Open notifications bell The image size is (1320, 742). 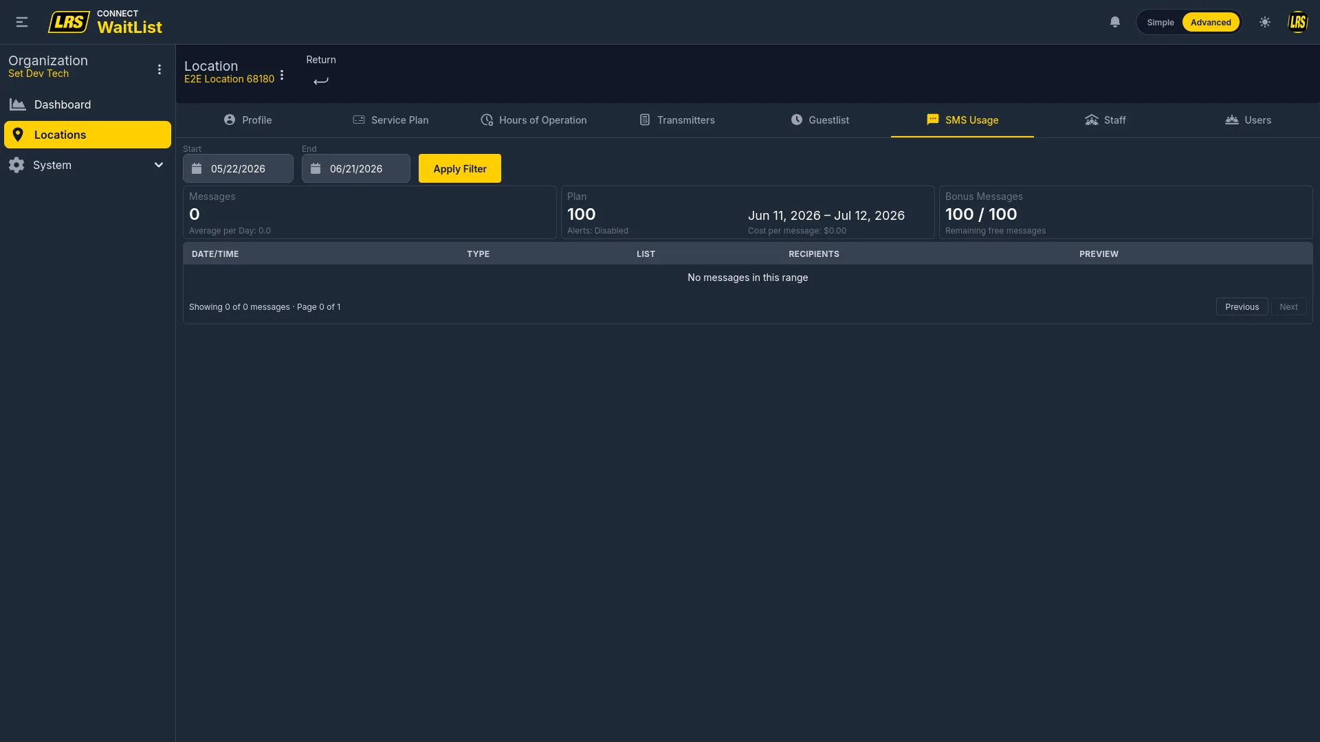tap(1115, 22)
